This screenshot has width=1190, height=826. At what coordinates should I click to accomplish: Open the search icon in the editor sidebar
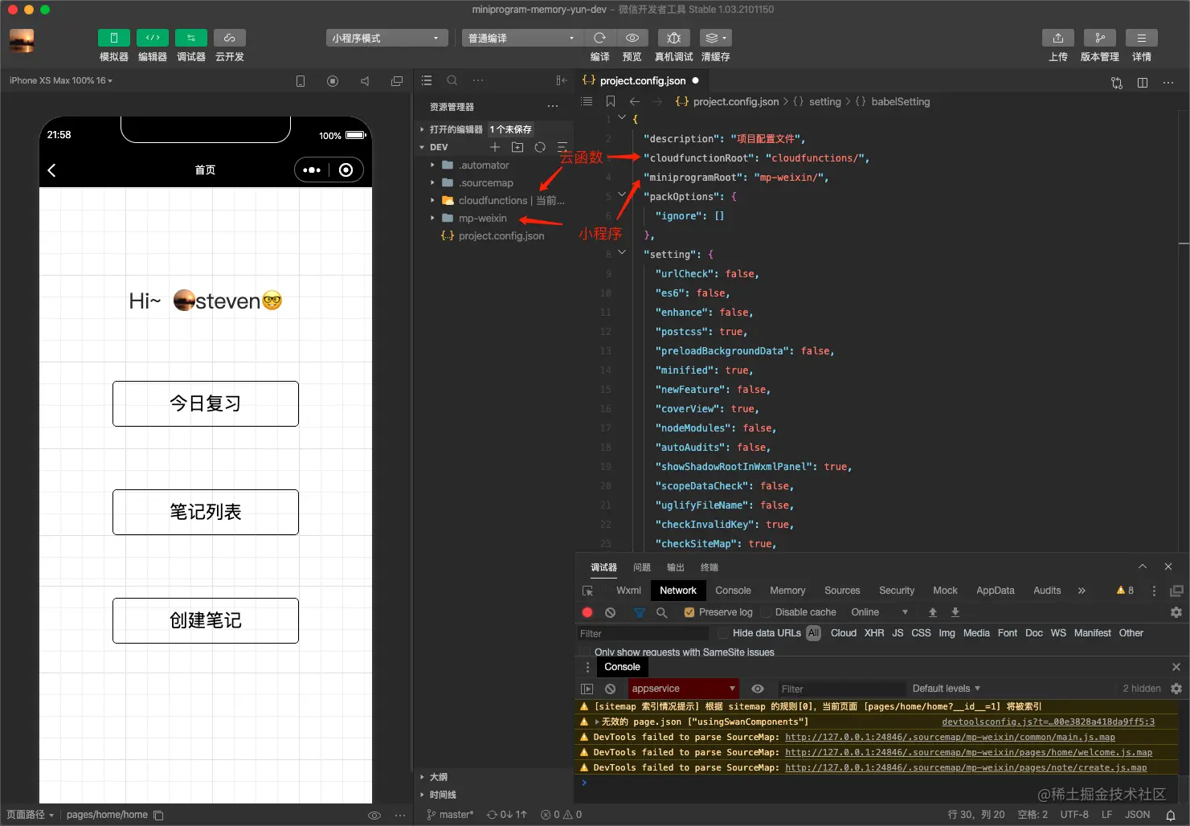tap(452, 80)
